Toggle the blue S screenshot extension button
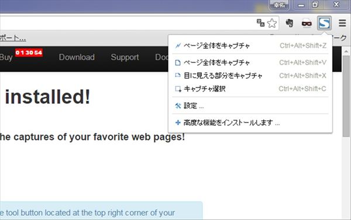 click(x=324, y=23)
